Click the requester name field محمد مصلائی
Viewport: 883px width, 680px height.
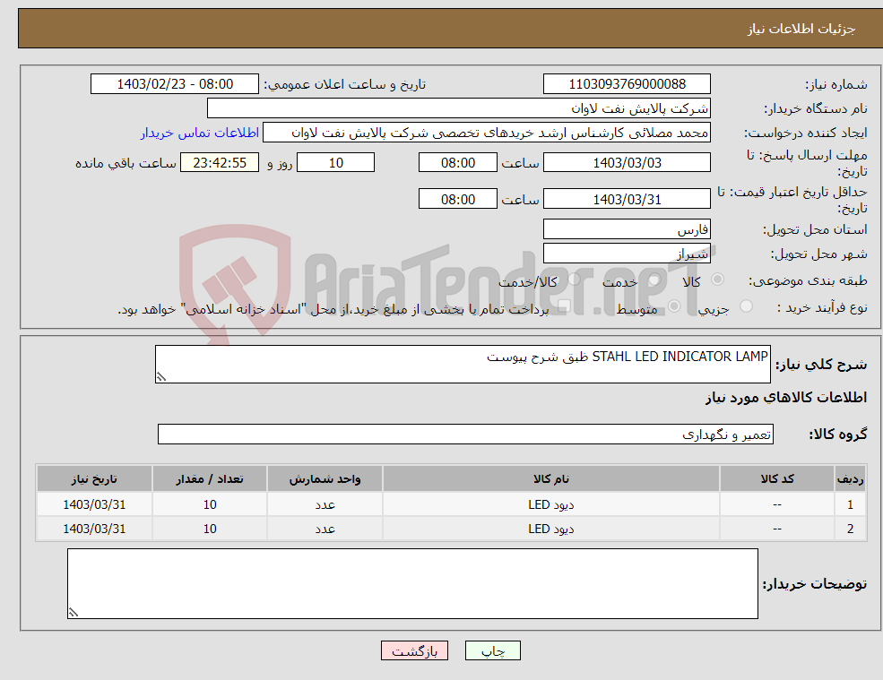click(x=487, y=133)
